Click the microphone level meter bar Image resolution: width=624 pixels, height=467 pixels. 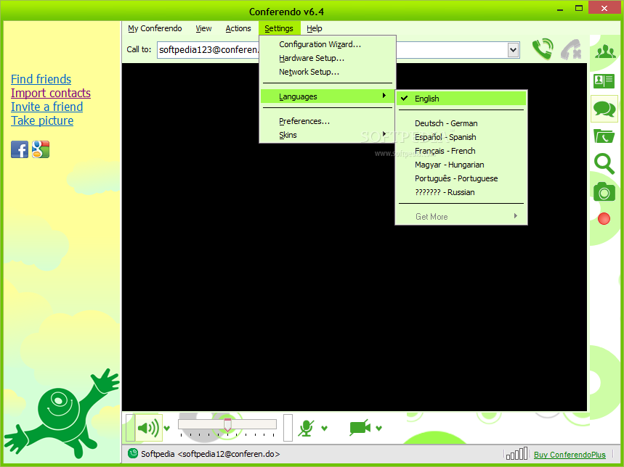click(x=288, y=428)
